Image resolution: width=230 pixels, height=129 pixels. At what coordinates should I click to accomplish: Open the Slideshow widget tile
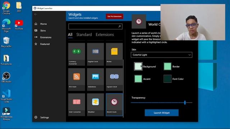pos(95,80)
